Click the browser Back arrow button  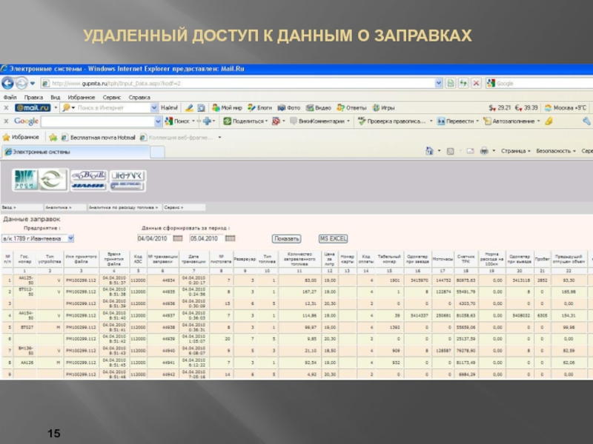point(8,83)
